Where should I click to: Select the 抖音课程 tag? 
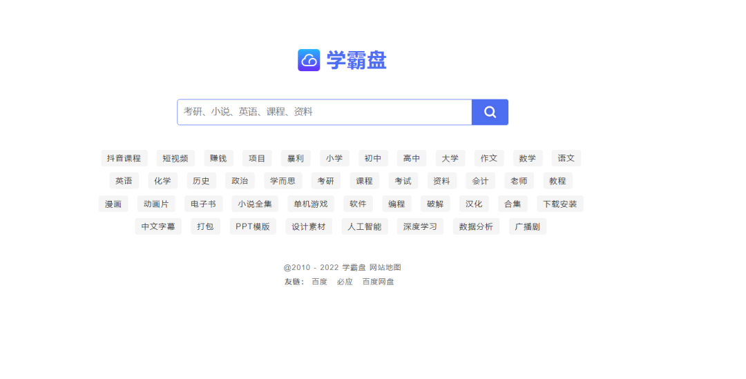tap(124, 158)
